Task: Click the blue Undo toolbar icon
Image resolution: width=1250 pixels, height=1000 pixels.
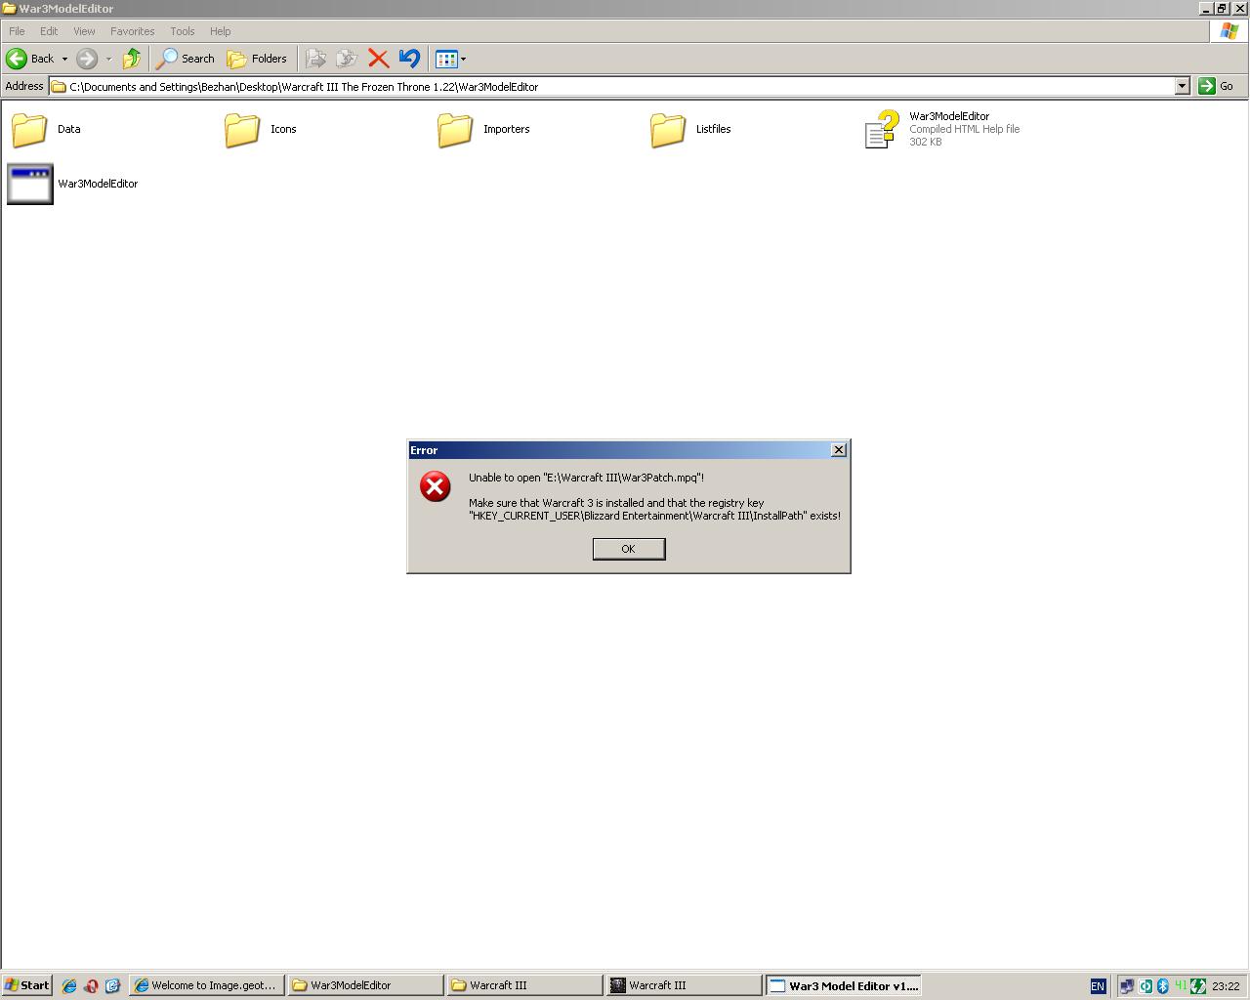Action: tap(409, 59)
